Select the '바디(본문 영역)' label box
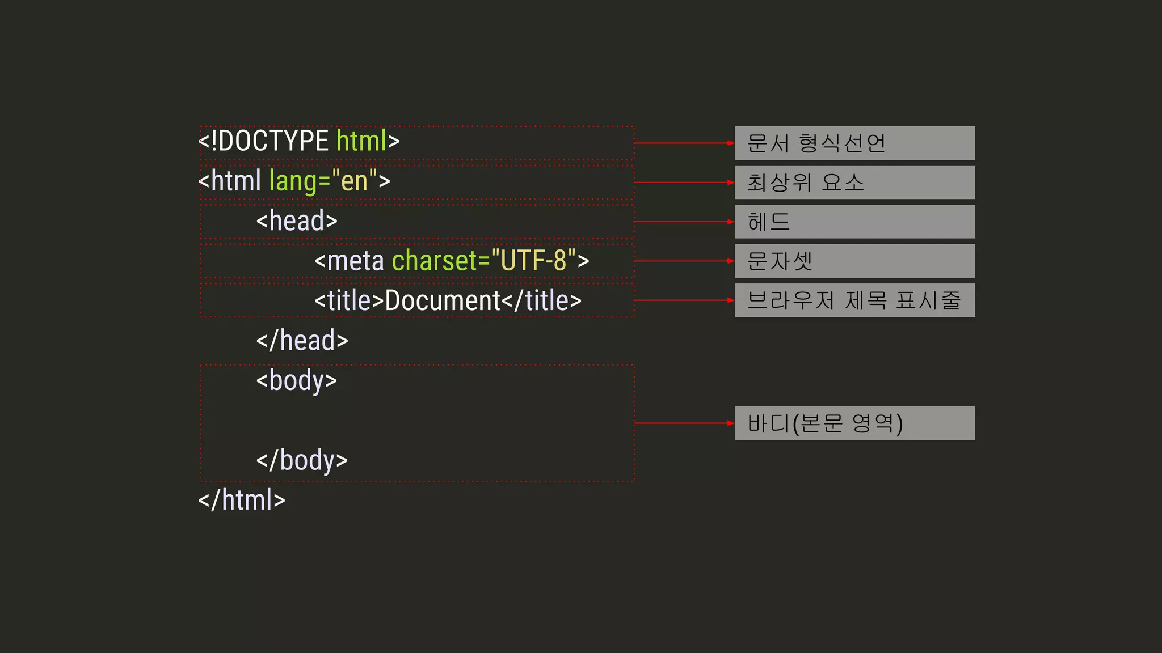This screenshot has width=1162, height=653. point(855,423)
